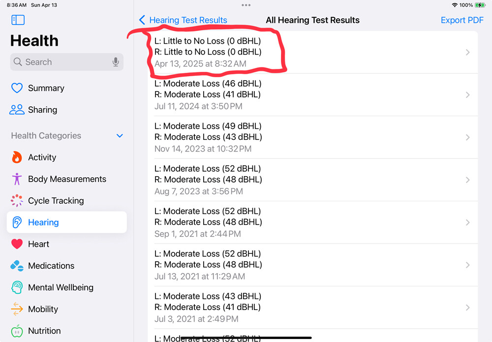Expand the Apr 13, 2025 result chevron
Screen dimensions: 492x342
(x=467, y=52)
